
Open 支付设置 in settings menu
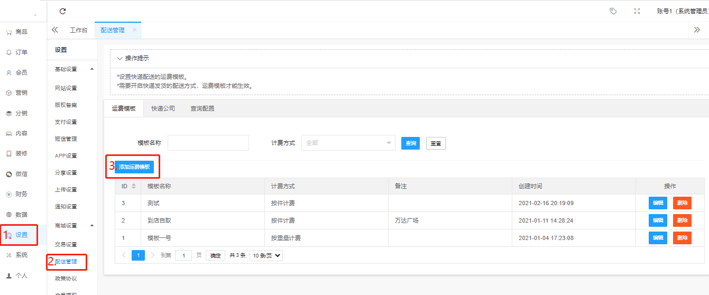tap(66, 122)
